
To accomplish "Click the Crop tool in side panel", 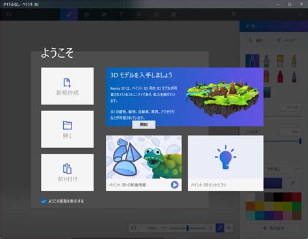I will click(285, 40).
